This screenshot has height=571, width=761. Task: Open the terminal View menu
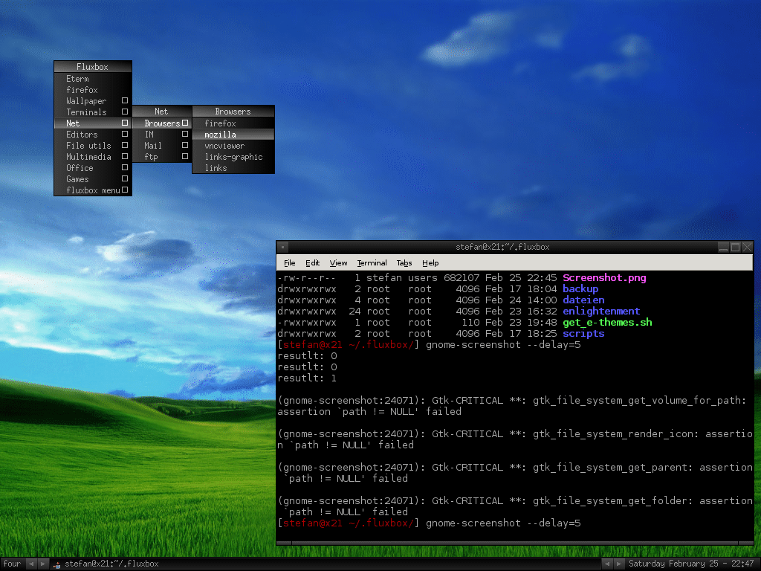pos(338,262)
